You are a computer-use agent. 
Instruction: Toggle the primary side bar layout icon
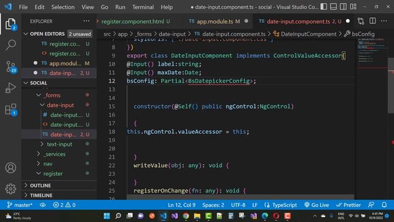click(324, 7)
